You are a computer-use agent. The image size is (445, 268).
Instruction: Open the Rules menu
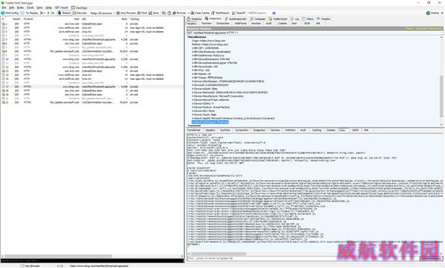click(x=21, y=7)
